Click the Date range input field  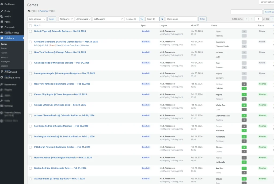[x=181, y=19]
